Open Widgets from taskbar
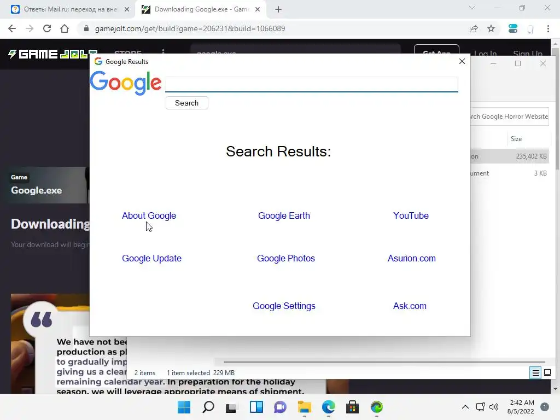The image size is (560, 420). [x=256, y=407]
